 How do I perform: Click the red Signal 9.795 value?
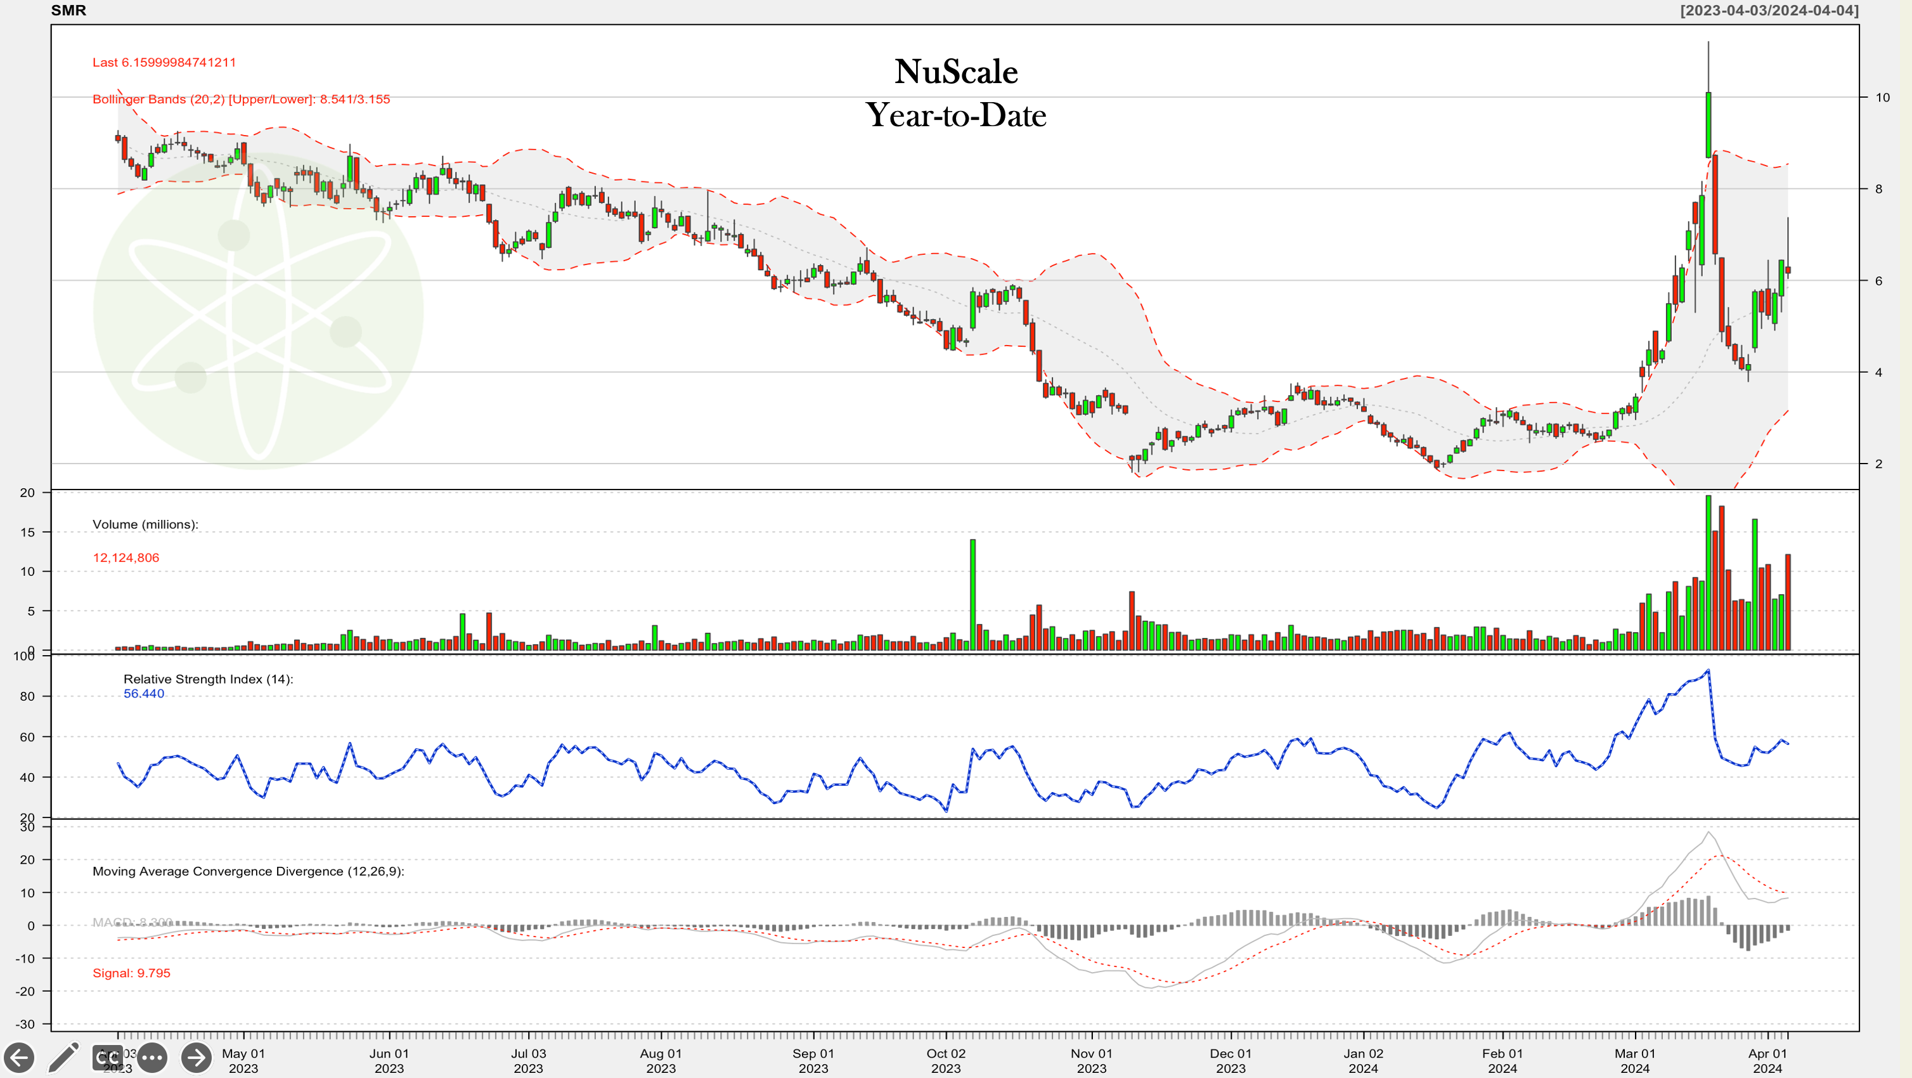pos(131,973)
